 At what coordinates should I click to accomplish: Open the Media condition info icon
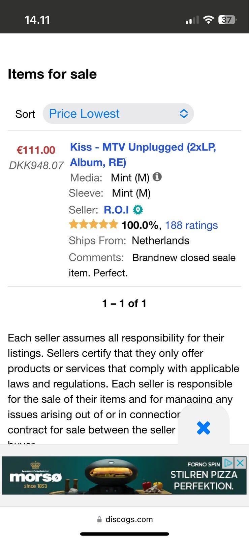pos(157,177)
